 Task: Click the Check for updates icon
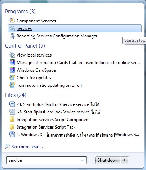tap(12, 78)
